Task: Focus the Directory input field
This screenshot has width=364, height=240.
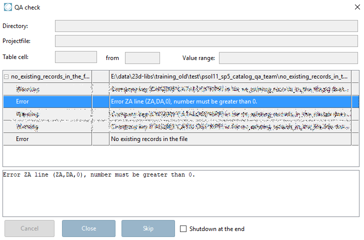Action: pos(206,26)
